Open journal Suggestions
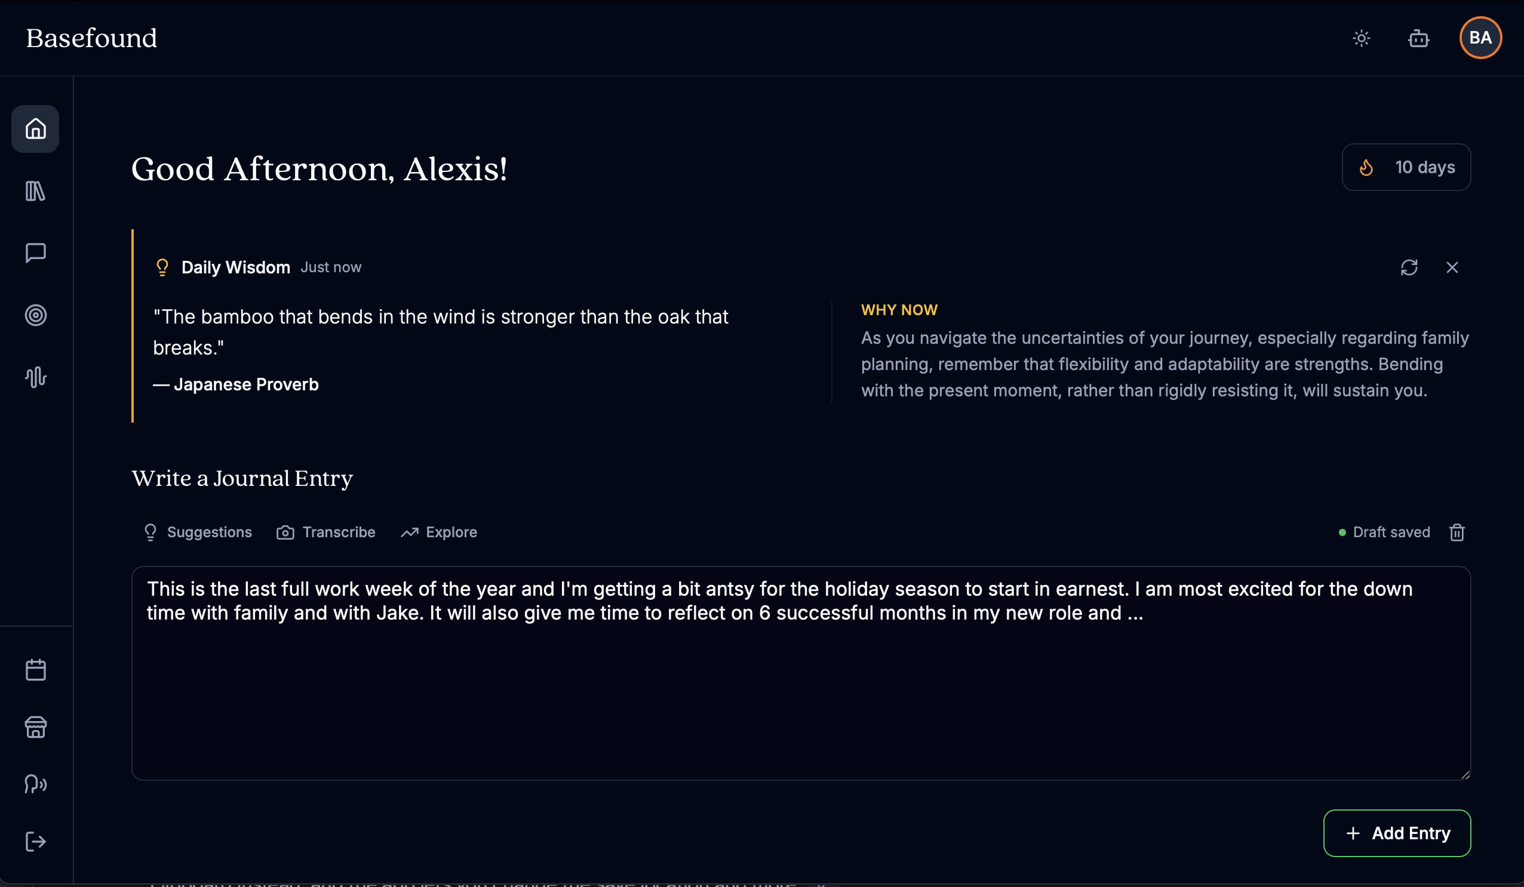This screenshot has height=887, width=1524. tap(198, 532)
